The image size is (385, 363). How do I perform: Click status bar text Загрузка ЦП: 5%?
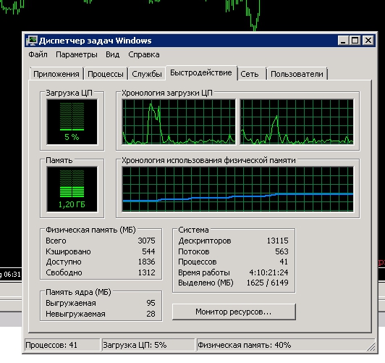coord(135,345)
